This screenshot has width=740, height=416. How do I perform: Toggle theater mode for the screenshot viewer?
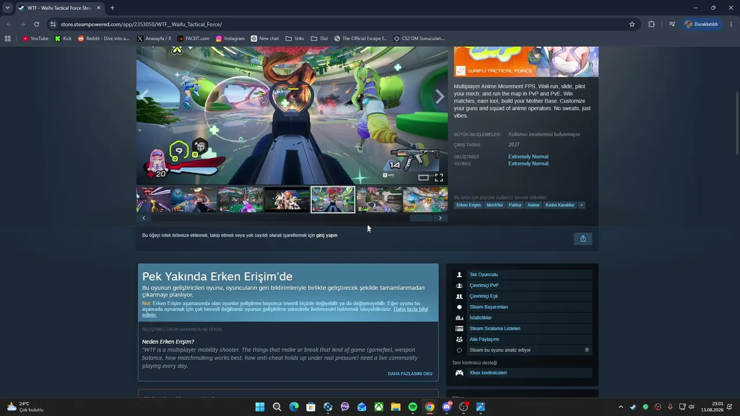click(423, 177)
